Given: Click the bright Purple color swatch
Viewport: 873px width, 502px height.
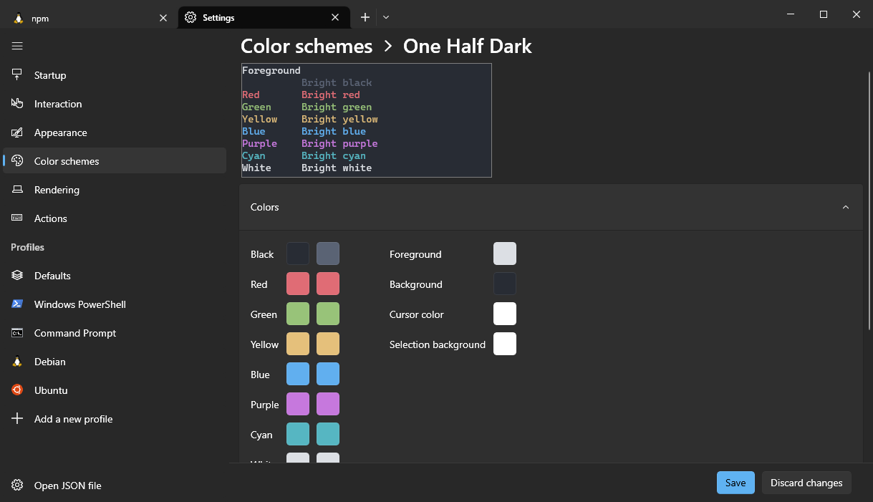Looking at the screenshot, I should point(328,404).
